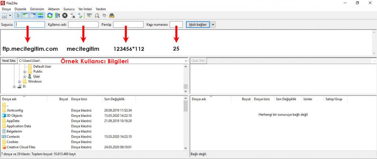
Task: Select the .fontconfig folder row
Action: point(92,110)
